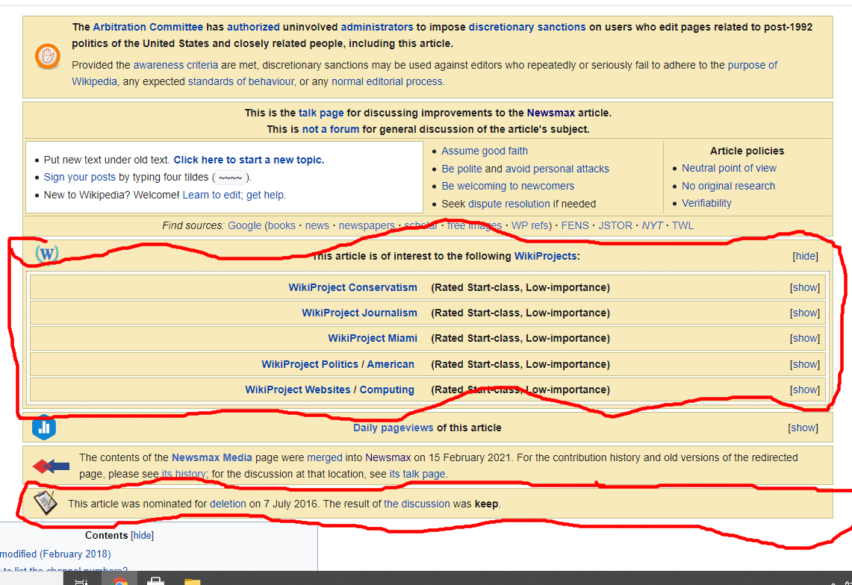Image resolution: width=852 pixels, height=585 pixels.
Task: Open the Arbitration Committee link
Action: (x=148, y=27)
